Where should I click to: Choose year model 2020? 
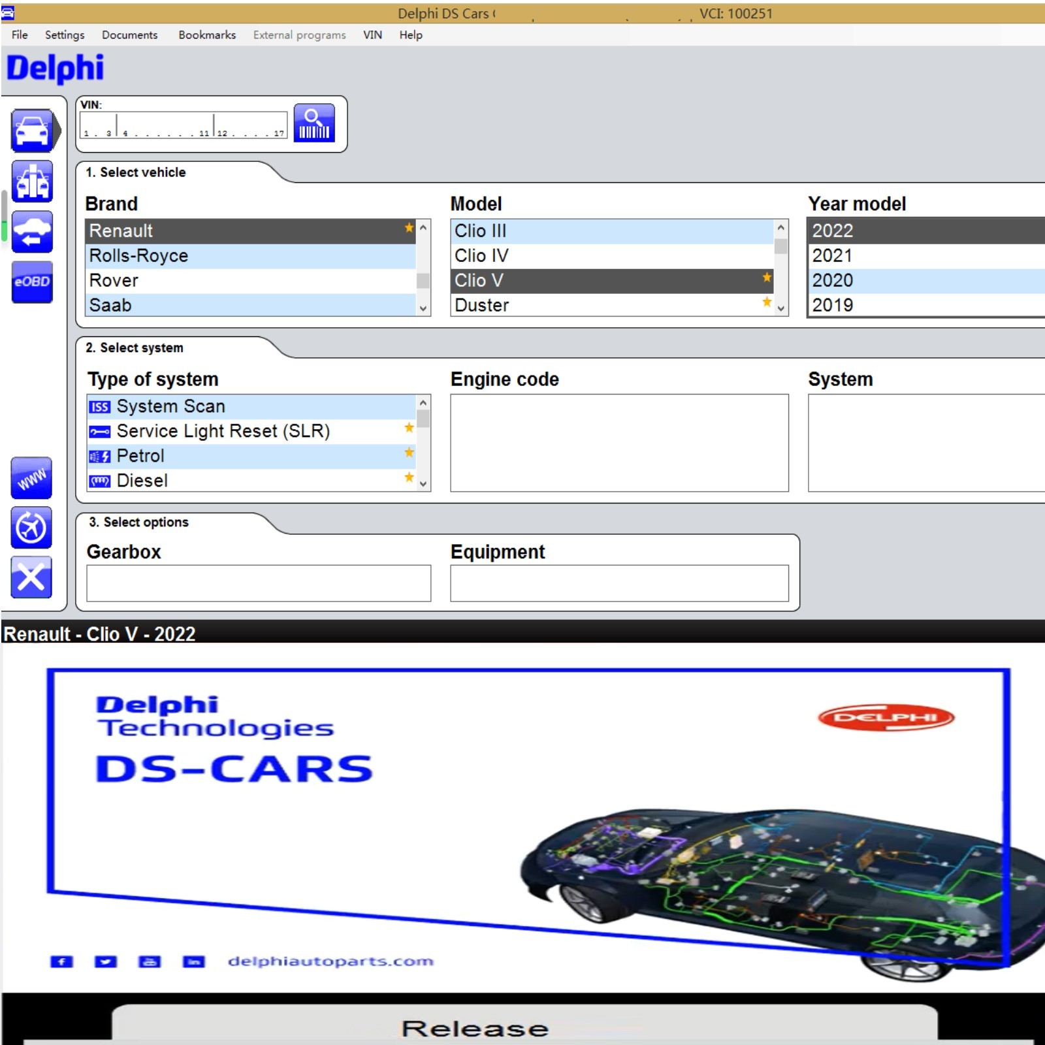pos(926,281)
